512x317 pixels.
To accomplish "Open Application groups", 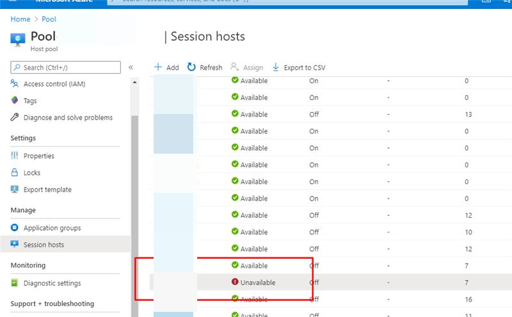I will [x=52, y=228].
